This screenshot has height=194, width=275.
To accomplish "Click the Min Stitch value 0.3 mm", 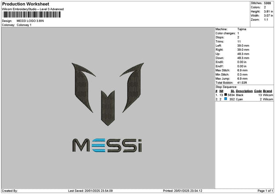I will pos(242,75).
